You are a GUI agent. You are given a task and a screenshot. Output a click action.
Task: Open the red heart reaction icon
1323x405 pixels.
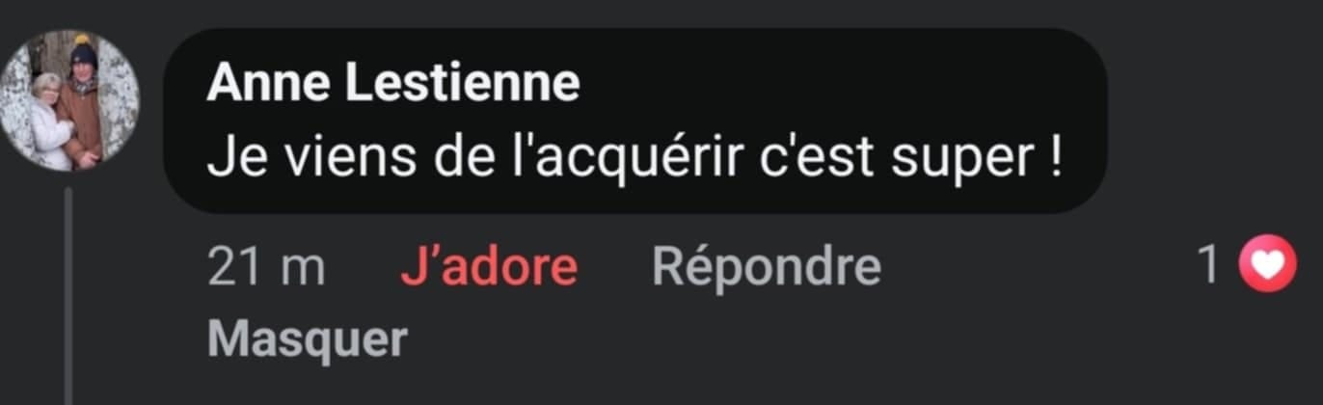pyautogui.click(x=1267, y=263)
